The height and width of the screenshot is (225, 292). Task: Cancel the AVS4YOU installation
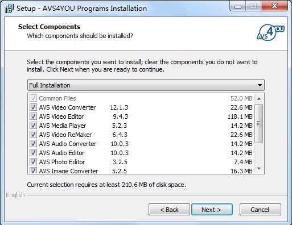[260, 210]
